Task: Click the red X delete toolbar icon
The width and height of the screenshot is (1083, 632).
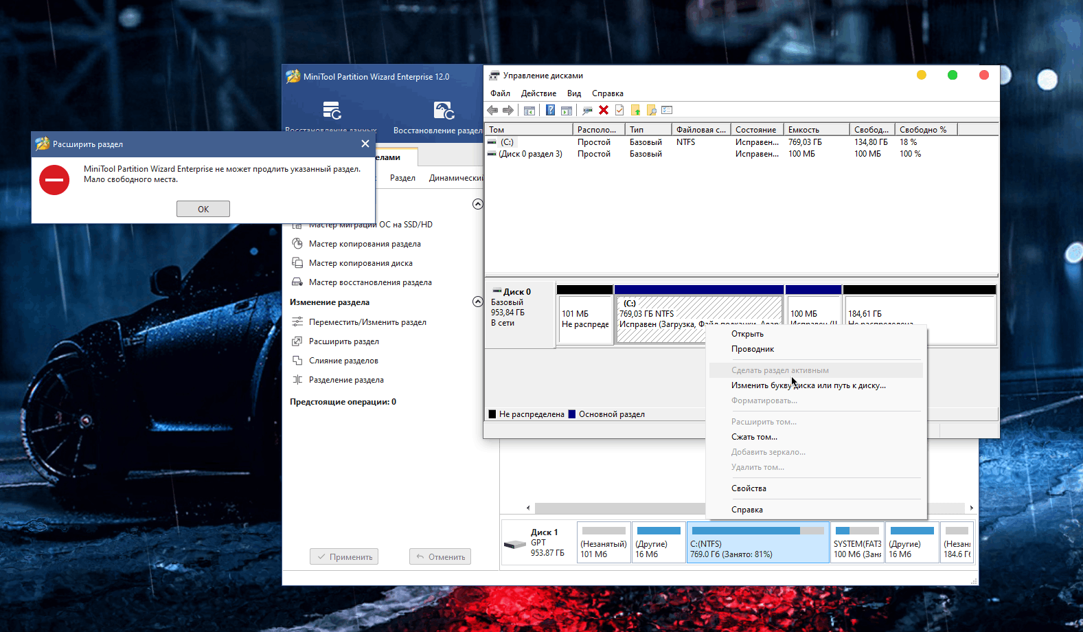Action: coord(604,110)
